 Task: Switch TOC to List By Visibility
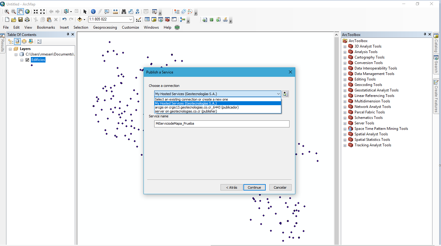click(x=24, y=41)
